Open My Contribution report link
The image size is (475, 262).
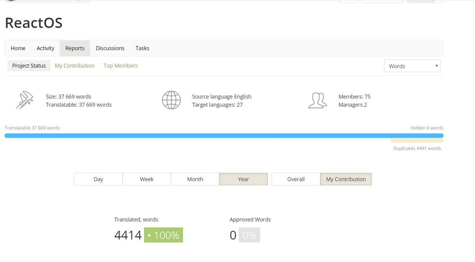click(75, 66)
